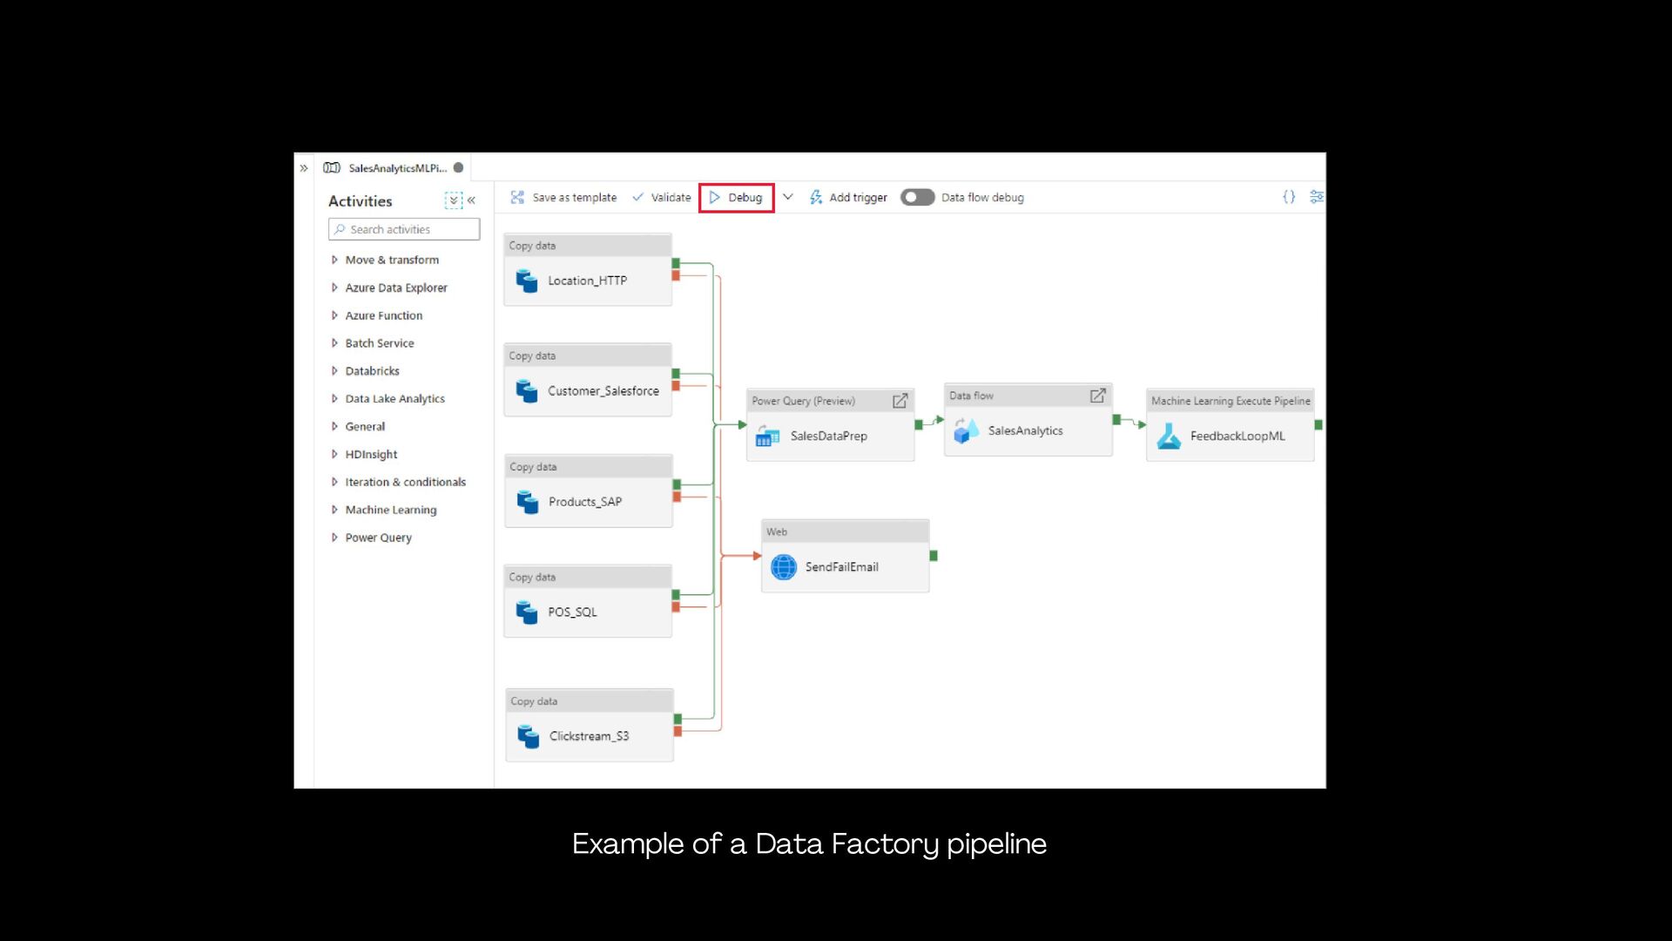Open Debug dropdown arrow
The width and height of the screenshot is (1672, 941).
[788, 197]
